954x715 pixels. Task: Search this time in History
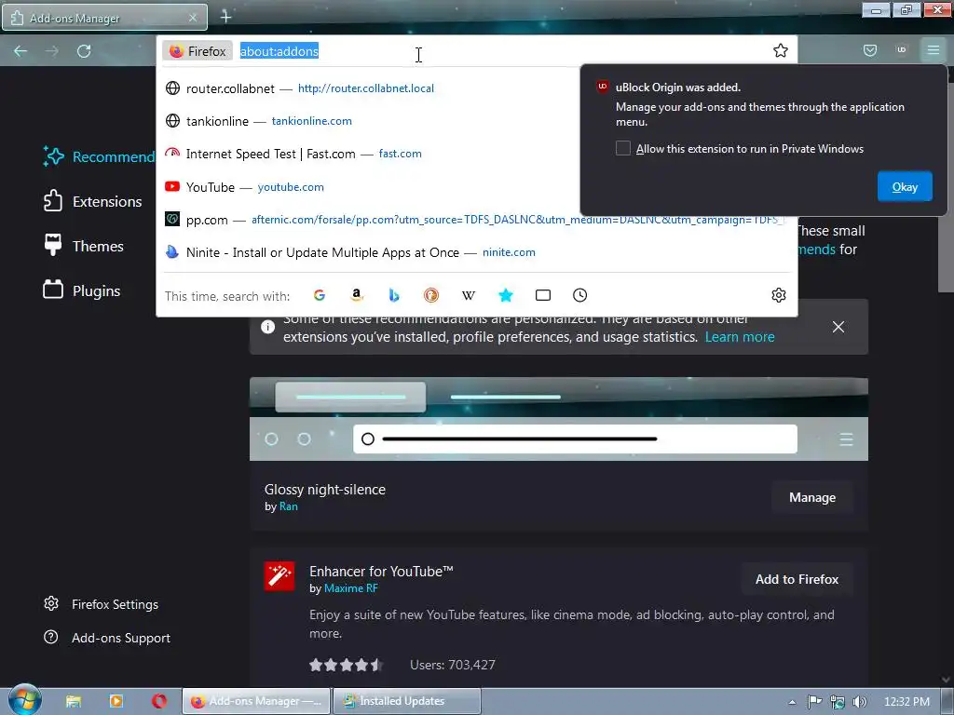click(x=579, y=295)
